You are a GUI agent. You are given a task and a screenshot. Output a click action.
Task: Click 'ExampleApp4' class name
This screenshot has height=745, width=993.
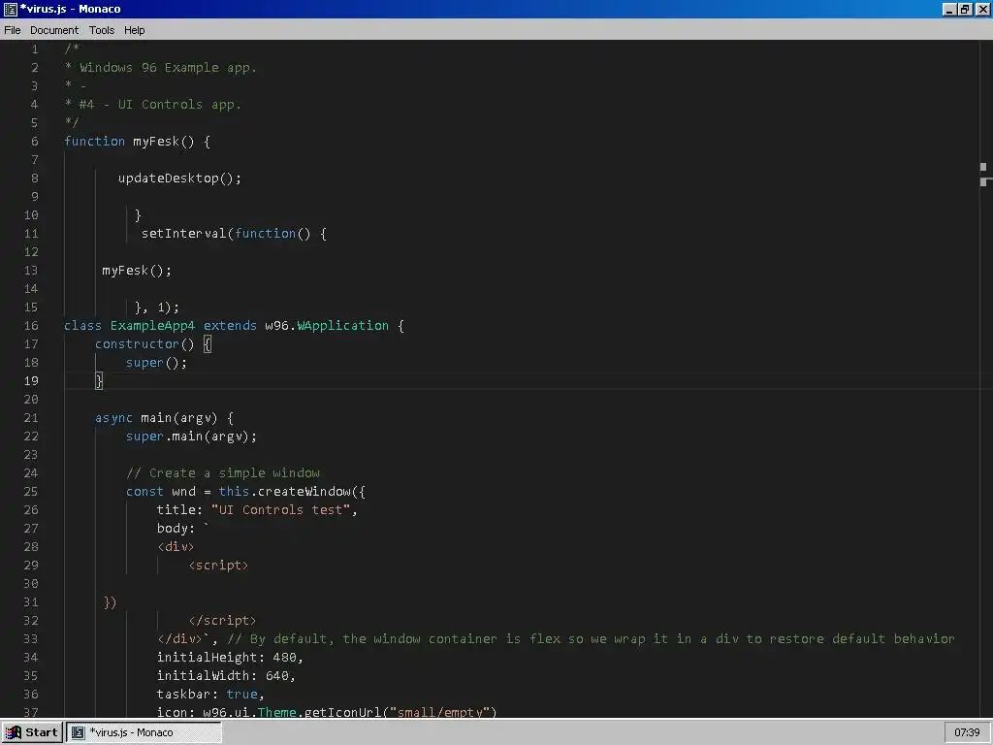pyautogui.click(x=152, y=326)
